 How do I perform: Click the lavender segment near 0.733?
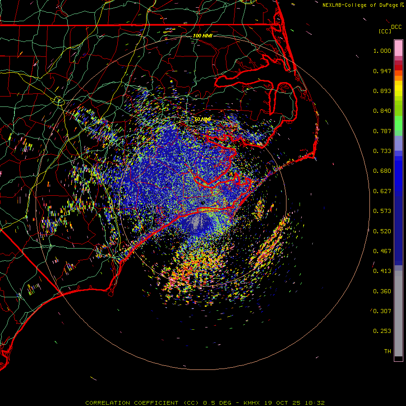click(x=398, y=143)
